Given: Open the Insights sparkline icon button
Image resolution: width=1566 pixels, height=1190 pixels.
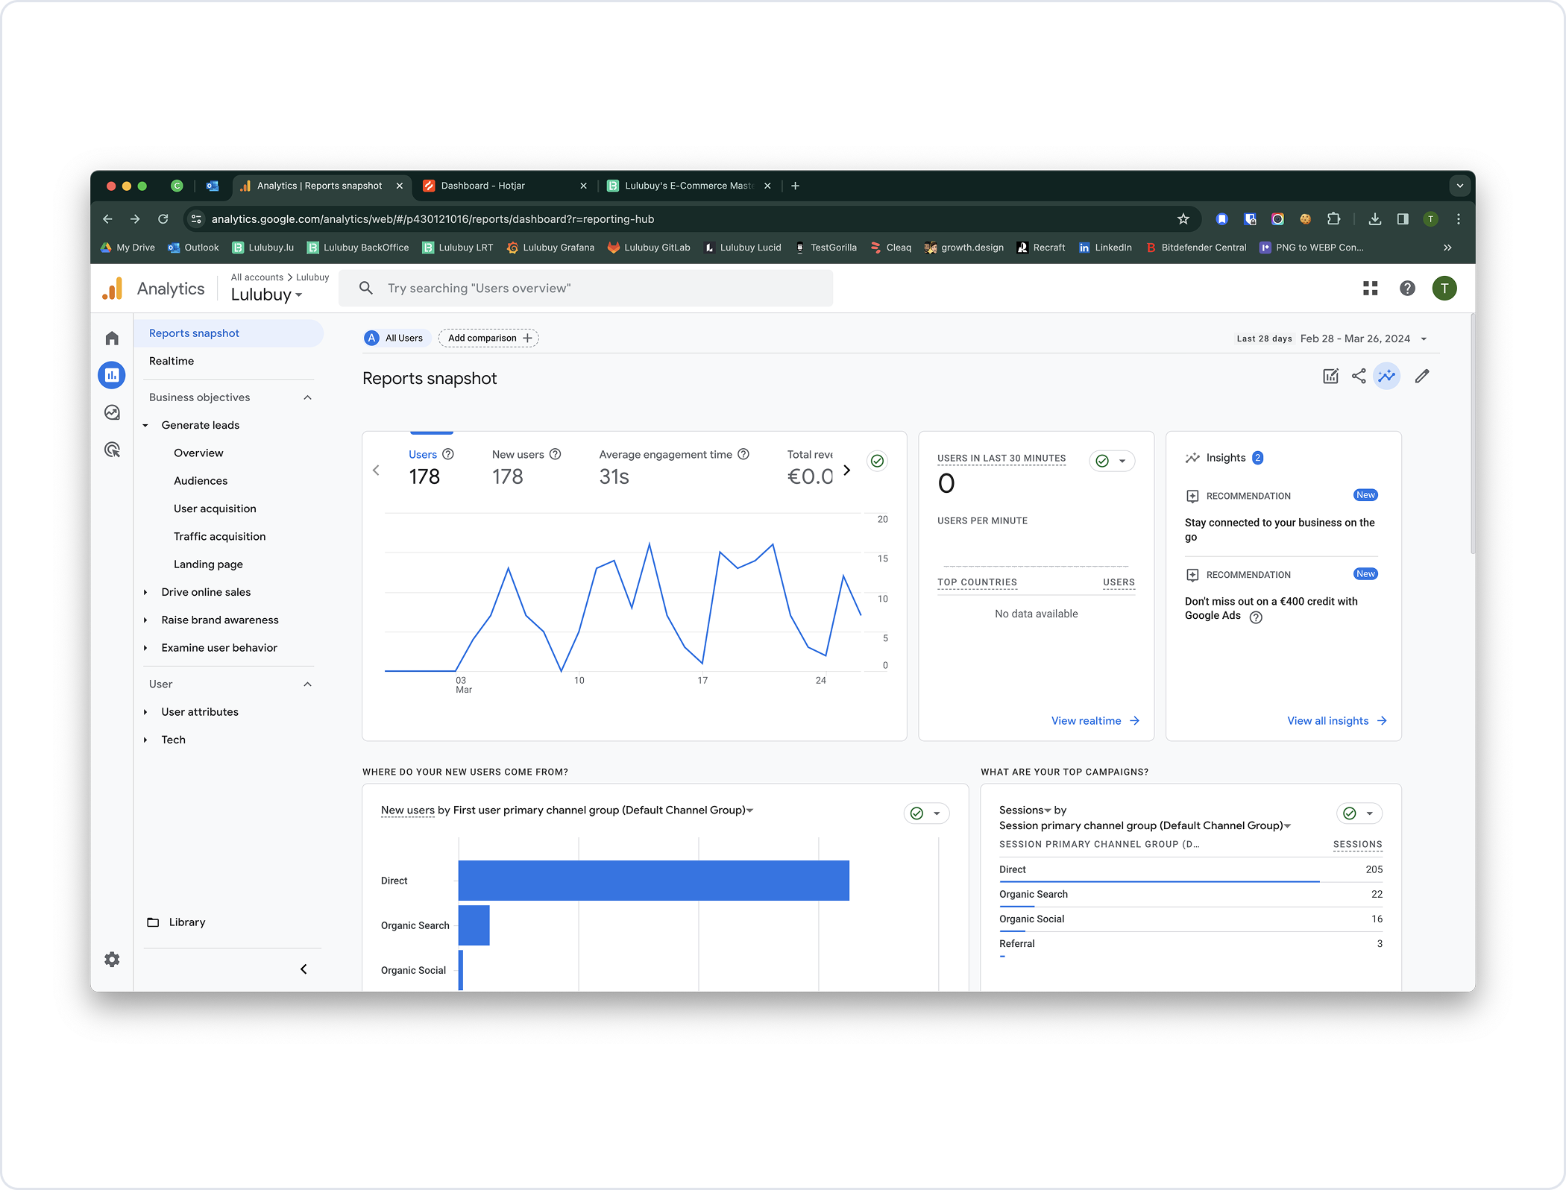Looking at the screenshot, I should [1387, 377].
